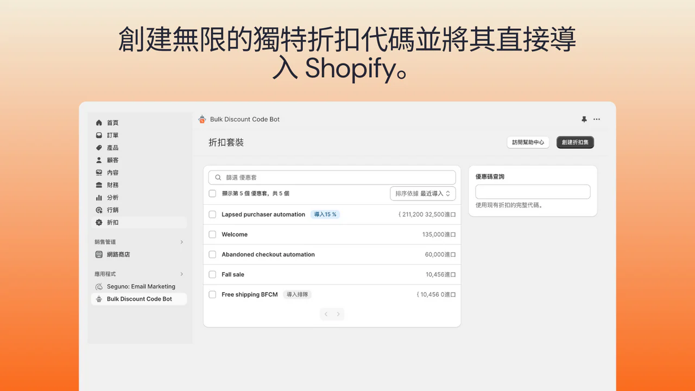
Task: Click the 訪問幫助中心 button
Action: click(528, 142)
